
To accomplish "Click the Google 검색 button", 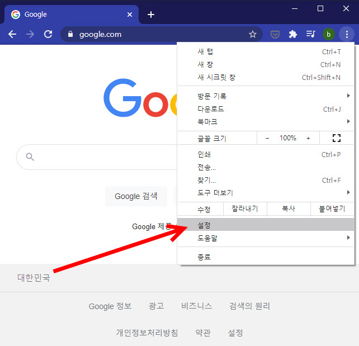I will (136, 196).
